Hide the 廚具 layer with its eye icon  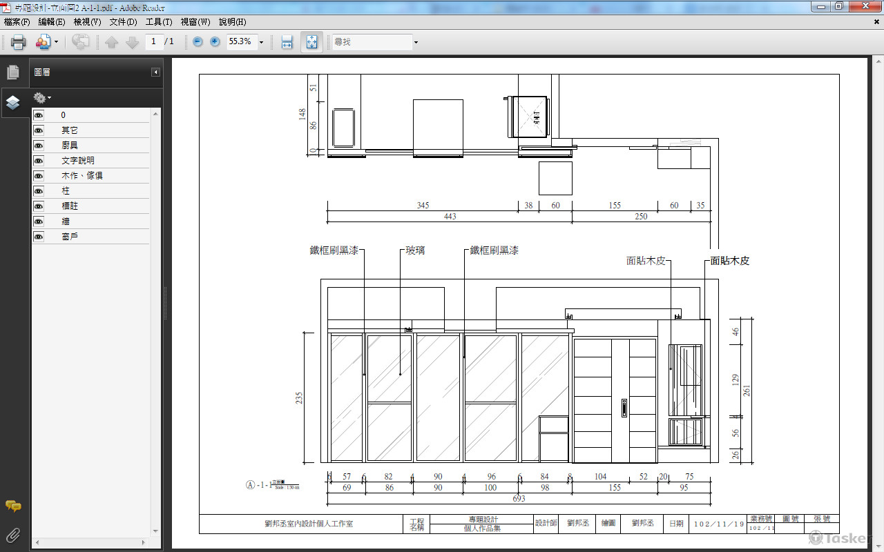(x=39, y=146)
